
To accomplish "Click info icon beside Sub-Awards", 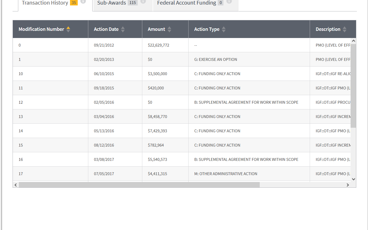I will 143,1.
